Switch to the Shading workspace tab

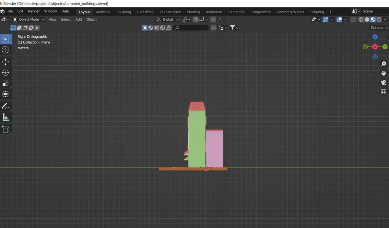click(193, 12)
